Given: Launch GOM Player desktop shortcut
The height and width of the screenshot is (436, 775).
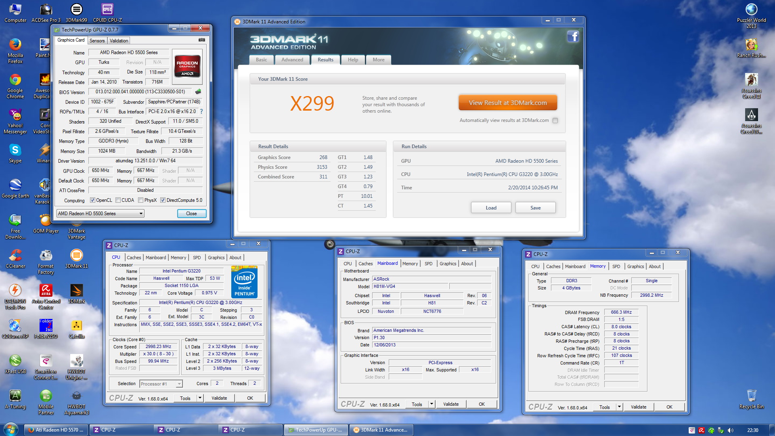Looking at the screenshot, I should [x=46, y=224].
